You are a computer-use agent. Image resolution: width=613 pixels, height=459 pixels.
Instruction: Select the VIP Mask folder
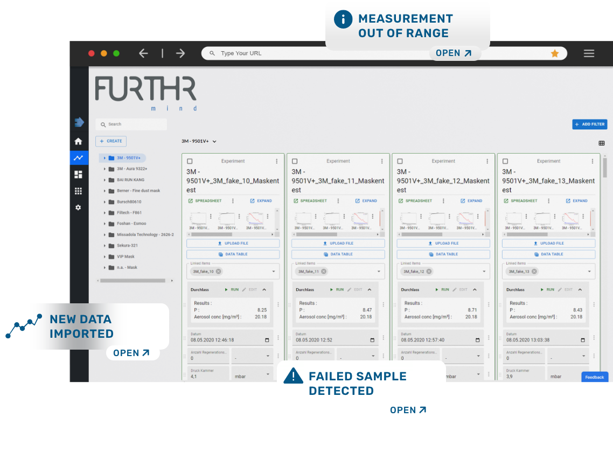coord(126,256)
